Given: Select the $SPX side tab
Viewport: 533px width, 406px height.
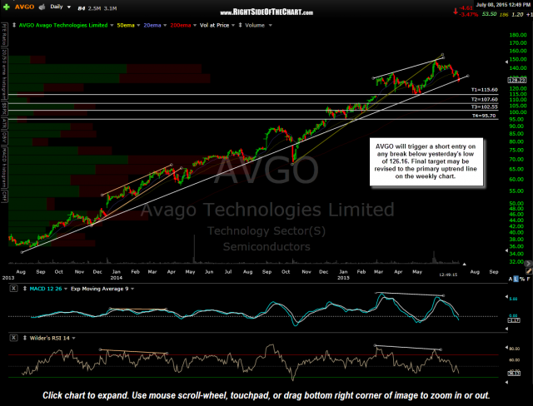Looking at the screenshot, I should click(x=4, y=109).
